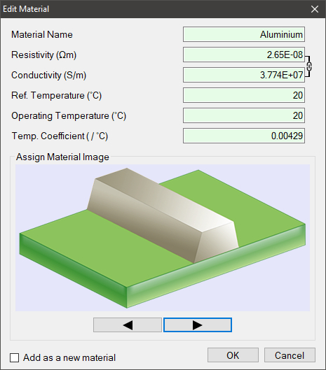Cancel the material edit
This screenshot has width=326, height=370.
290,355
